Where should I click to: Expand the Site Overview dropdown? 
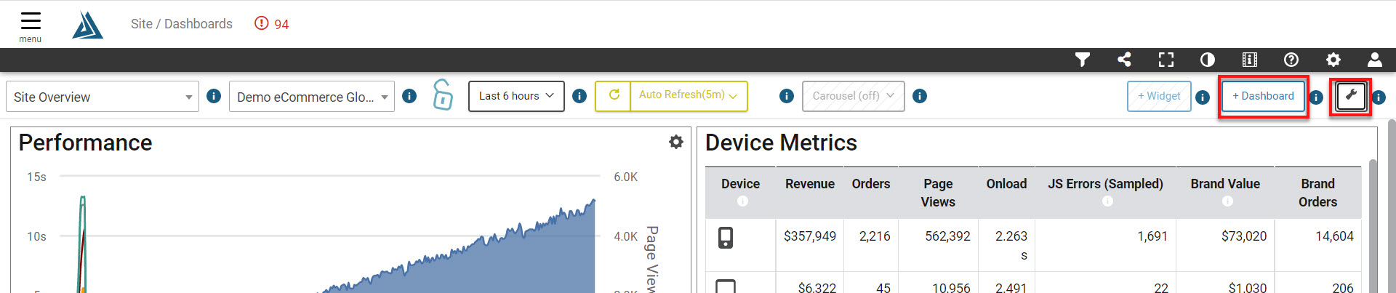pyautogui.click(x=103, y=97)
